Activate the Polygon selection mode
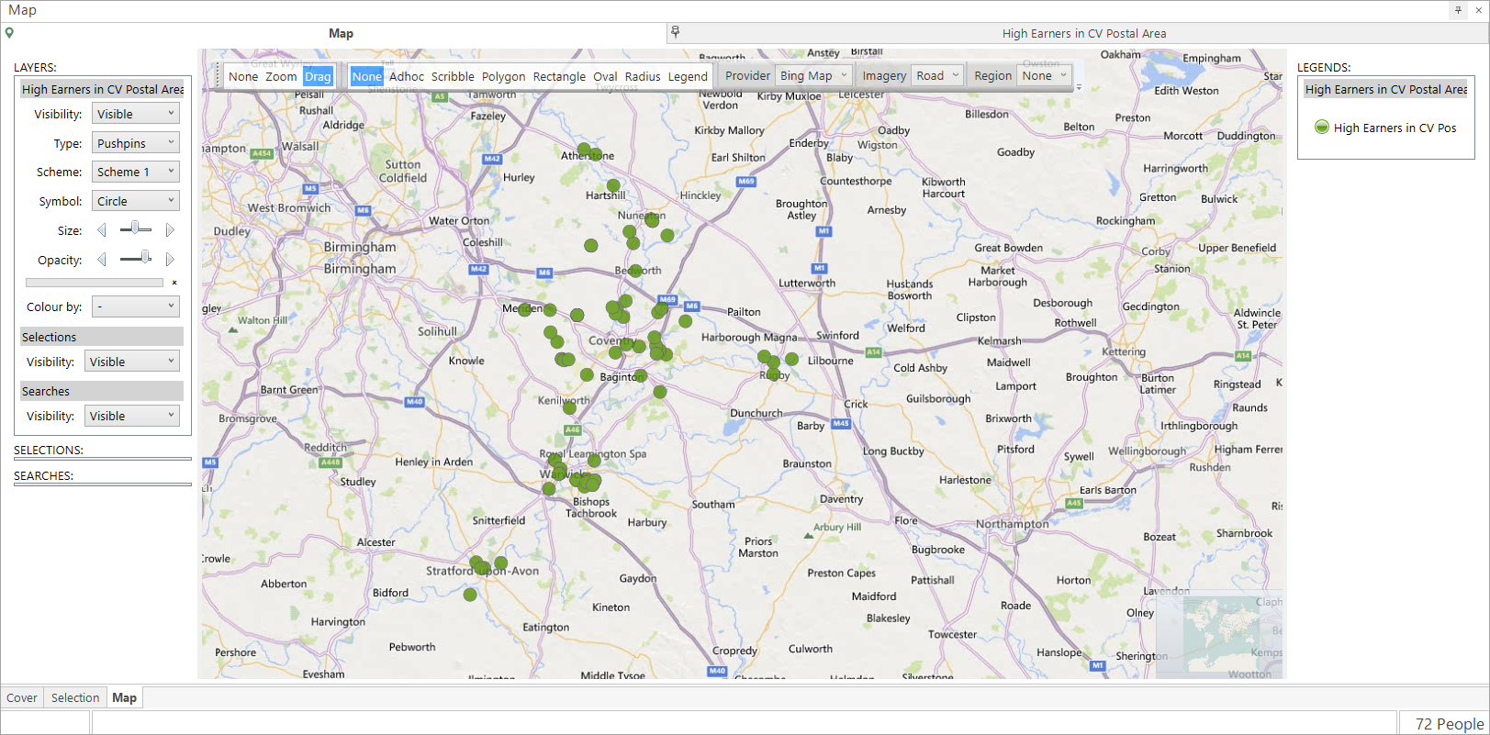 click(503, 76)
